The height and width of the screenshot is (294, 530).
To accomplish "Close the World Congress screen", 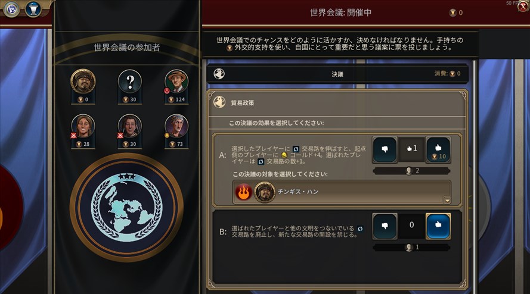I will (x=523, y=7).
